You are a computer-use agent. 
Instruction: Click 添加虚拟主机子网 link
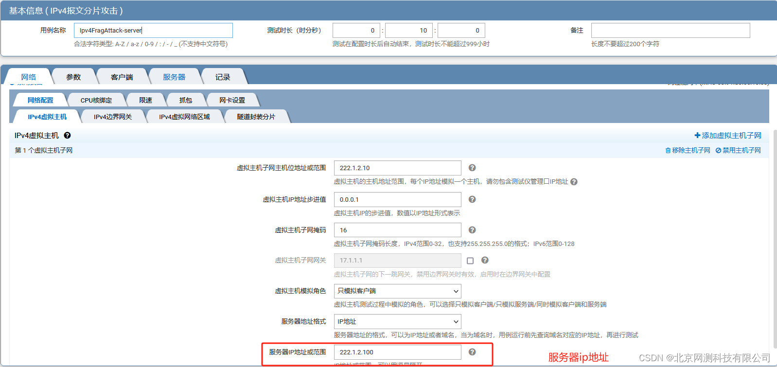coord(728,136)
